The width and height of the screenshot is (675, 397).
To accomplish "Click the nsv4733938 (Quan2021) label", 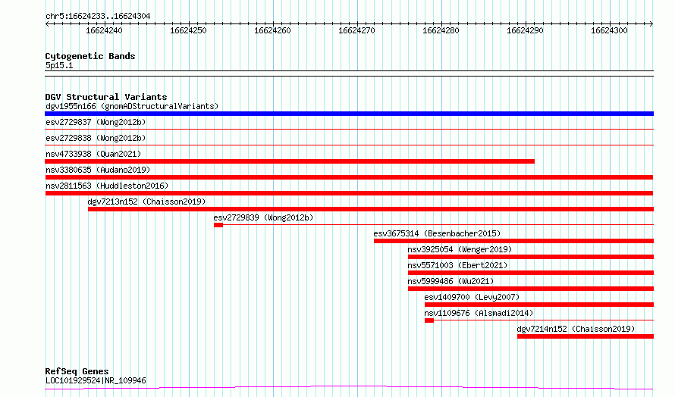I will (x=93, y=154).
